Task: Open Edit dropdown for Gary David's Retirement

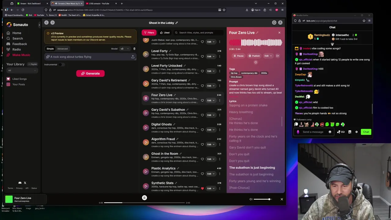Action: [210, 86]
